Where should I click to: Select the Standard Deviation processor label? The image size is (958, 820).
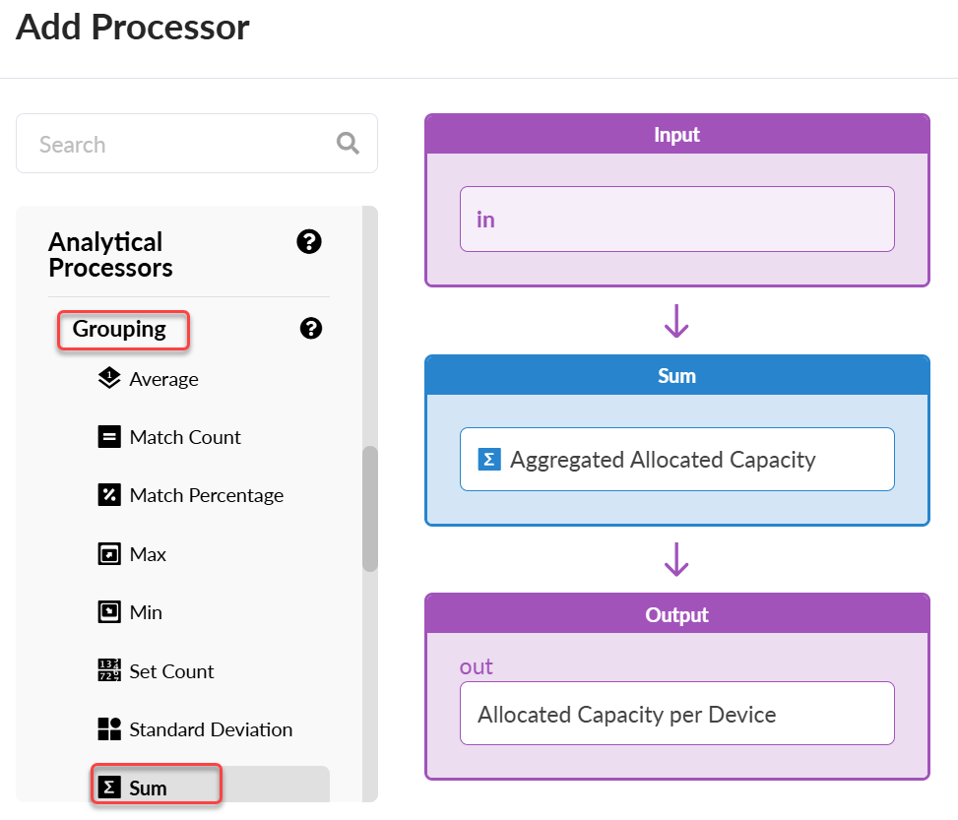[x=211, y=729]
